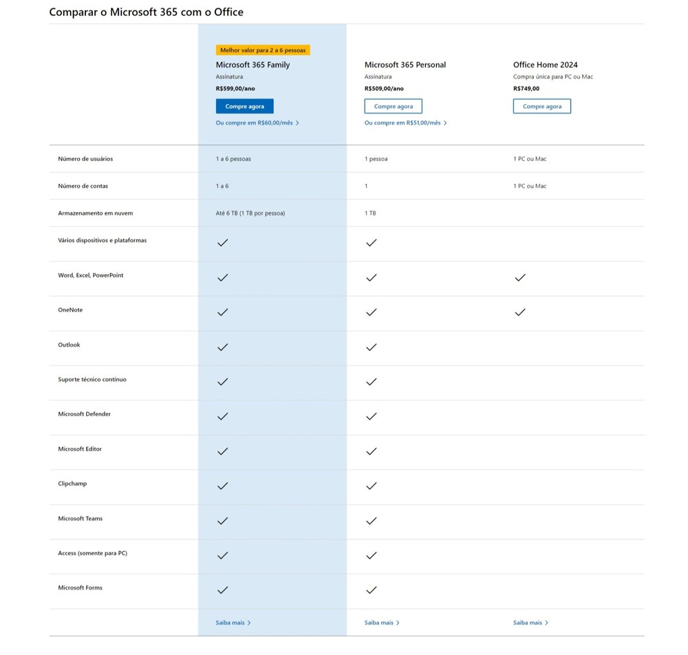Open the Ou compre em R$60,00/mês link
Viewport: 688px width, 655px height.
point(257,123)
